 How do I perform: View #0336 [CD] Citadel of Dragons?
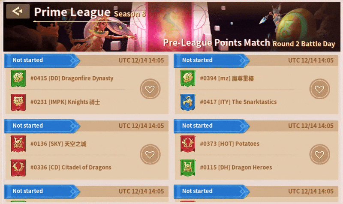pyautogui.click(x=71, y=168)
